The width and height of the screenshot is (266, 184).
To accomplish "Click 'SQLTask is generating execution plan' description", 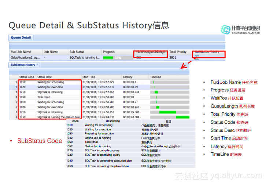I will click(108, 160).
